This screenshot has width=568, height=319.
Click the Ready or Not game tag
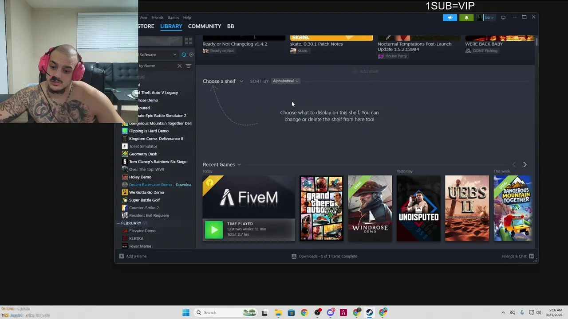(218, 51)
